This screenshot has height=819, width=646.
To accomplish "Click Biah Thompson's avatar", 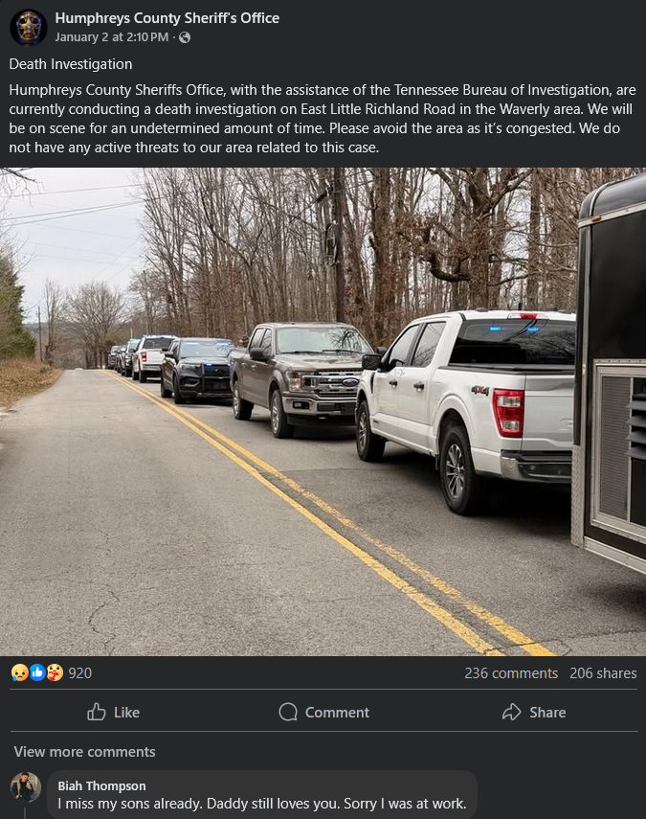I will pyautogui.click(x=25, y=787).
